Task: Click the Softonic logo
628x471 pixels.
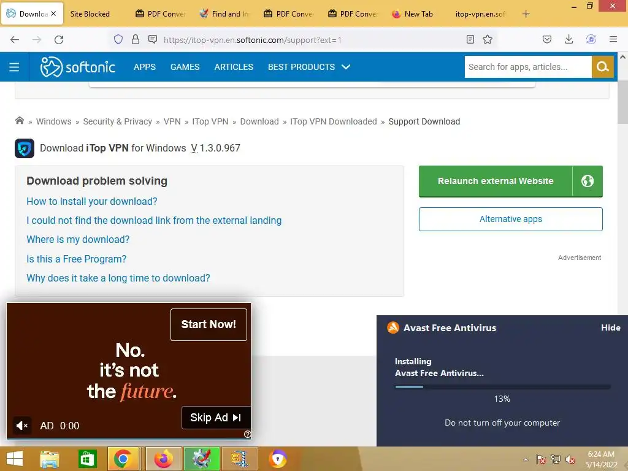Action: [x=78, y=67]
